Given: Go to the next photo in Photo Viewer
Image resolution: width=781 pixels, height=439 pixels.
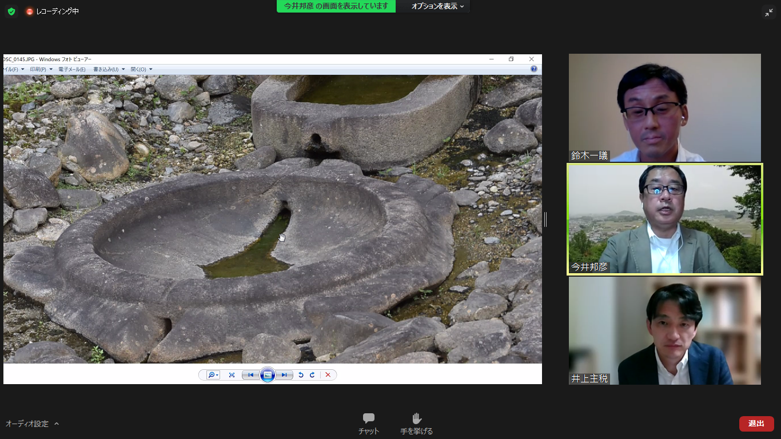Looking at the screenshot, I should tap(284, 375).
